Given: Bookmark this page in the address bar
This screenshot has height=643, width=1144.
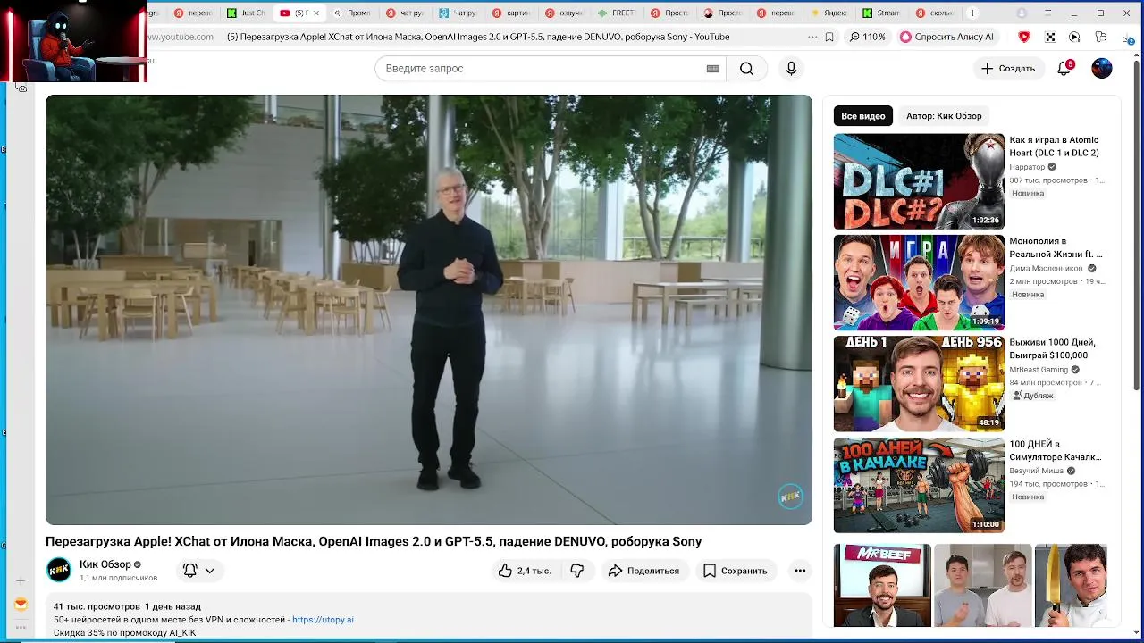Looking at the screenshot, I should coord(829,37).
